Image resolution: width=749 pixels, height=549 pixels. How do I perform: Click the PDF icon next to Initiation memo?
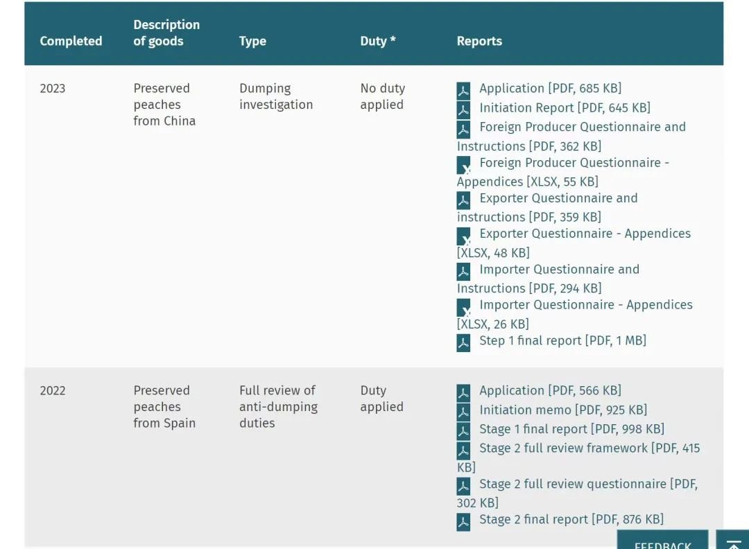pos(463,412)
